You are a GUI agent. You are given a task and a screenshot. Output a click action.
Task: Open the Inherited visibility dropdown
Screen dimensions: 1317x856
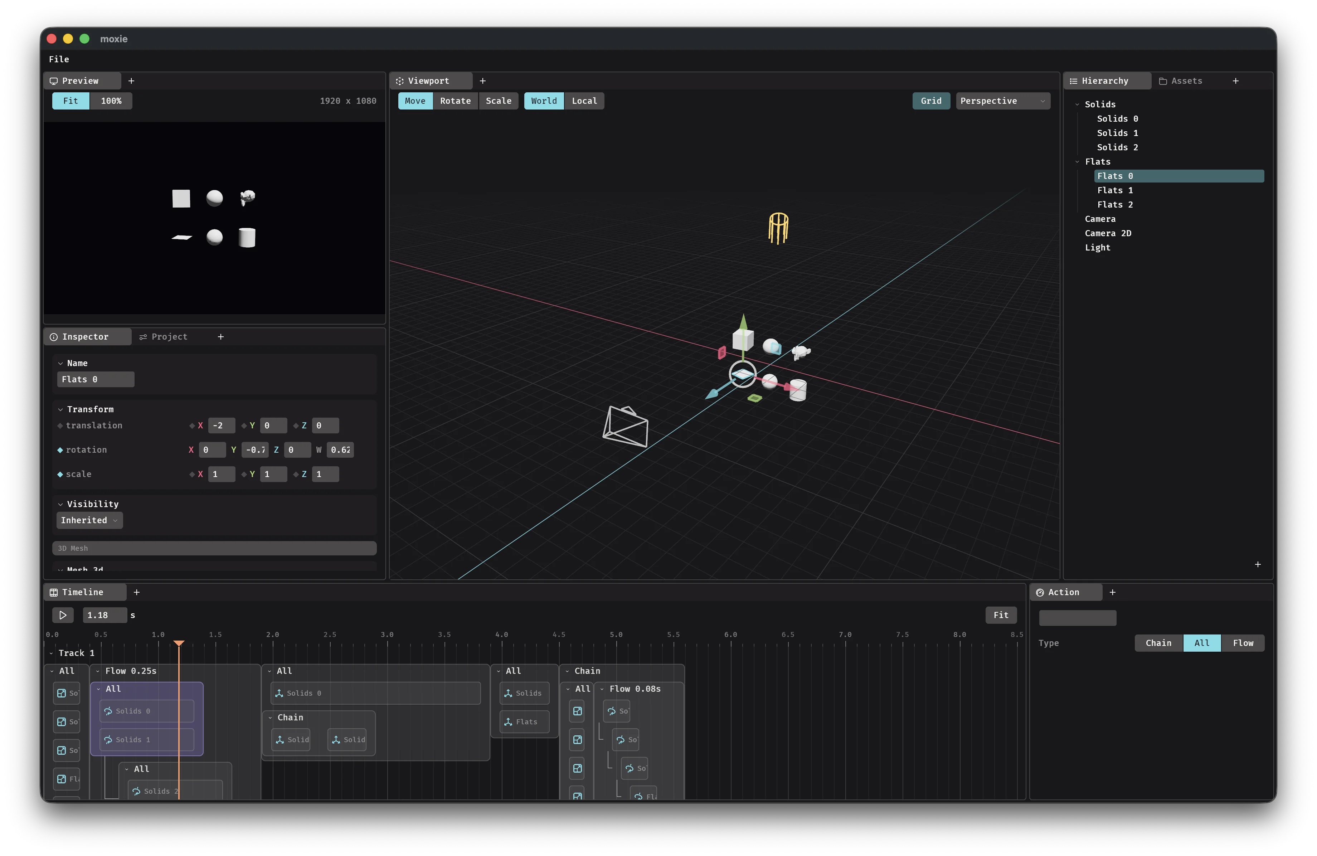(x=89, y=521)
